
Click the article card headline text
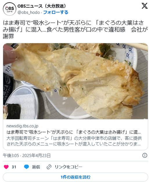[74, 132]
